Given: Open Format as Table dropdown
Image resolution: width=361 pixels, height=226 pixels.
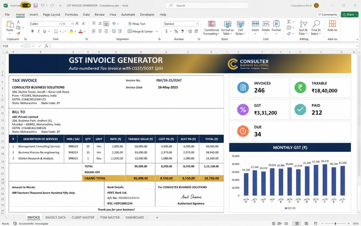Looking at the screenshot, I should pos(227,28).
